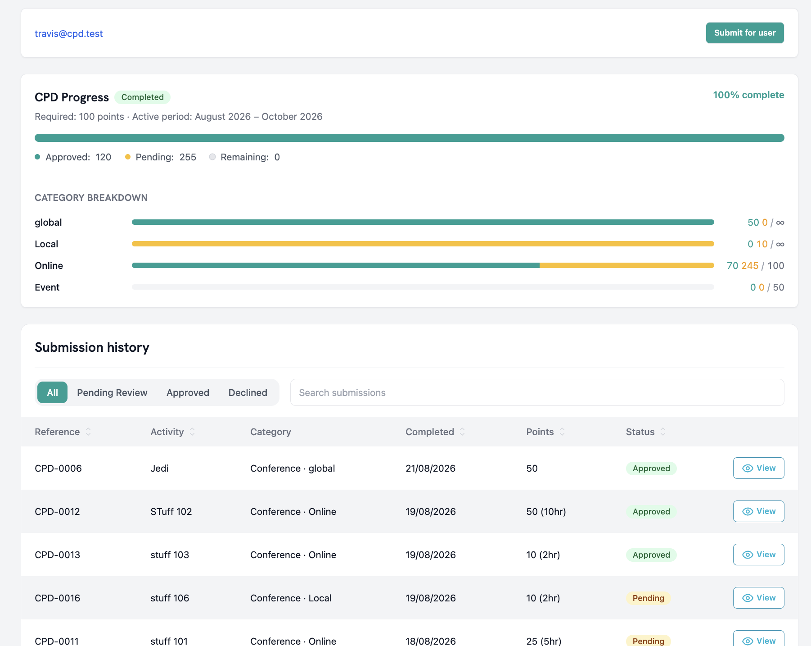Sort by Reference column arrows icon

88,432
